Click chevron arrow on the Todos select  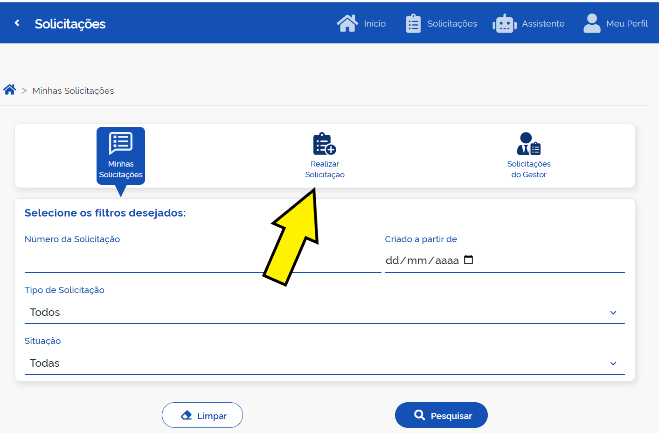pos(613,313)
